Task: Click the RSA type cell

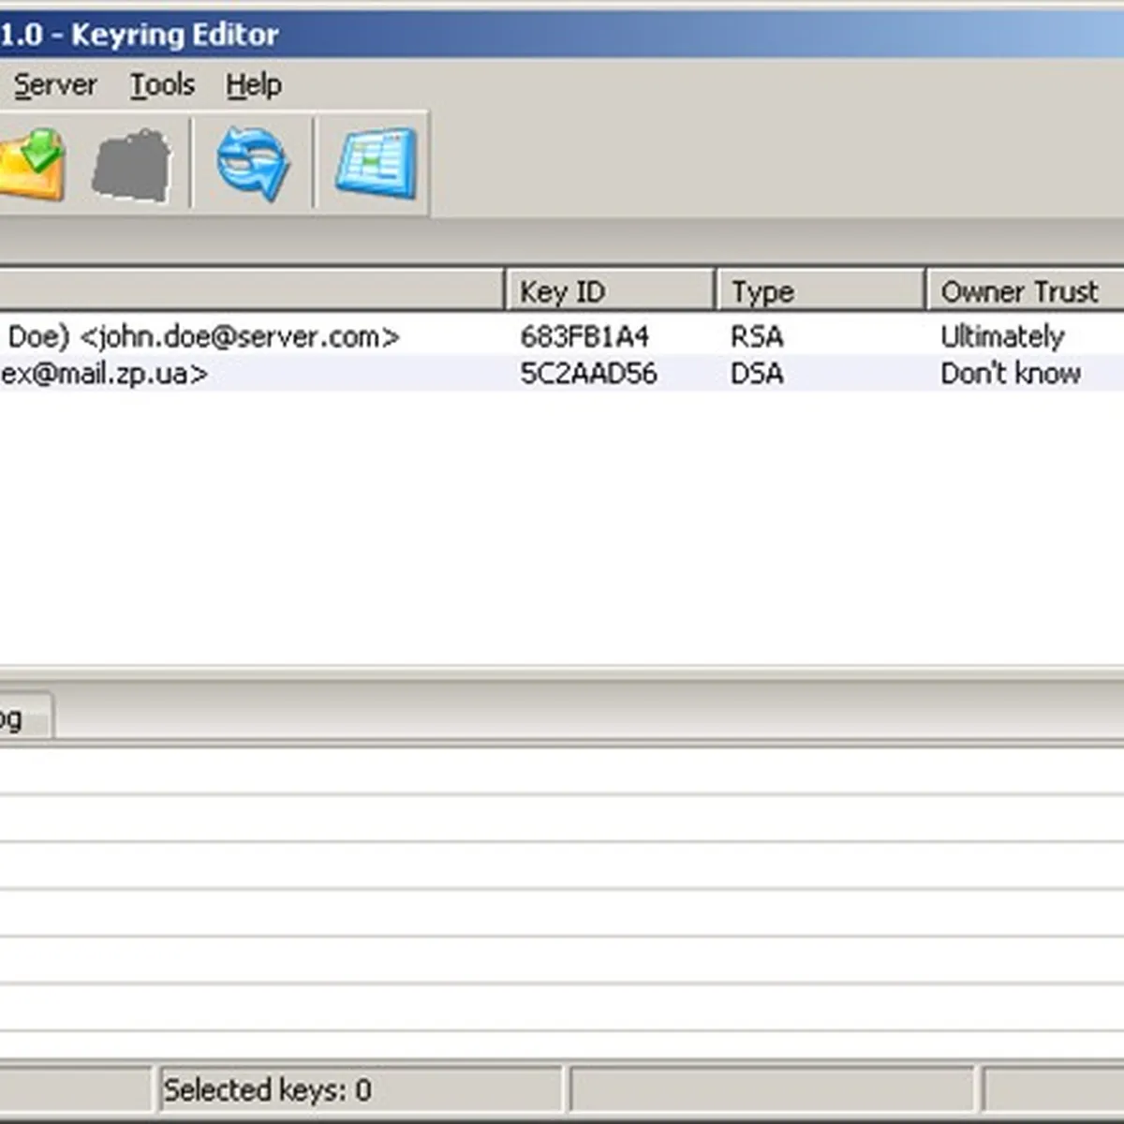Action: pos(757,336)
